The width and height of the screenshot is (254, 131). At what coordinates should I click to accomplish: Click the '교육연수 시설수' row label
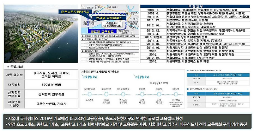14,104
